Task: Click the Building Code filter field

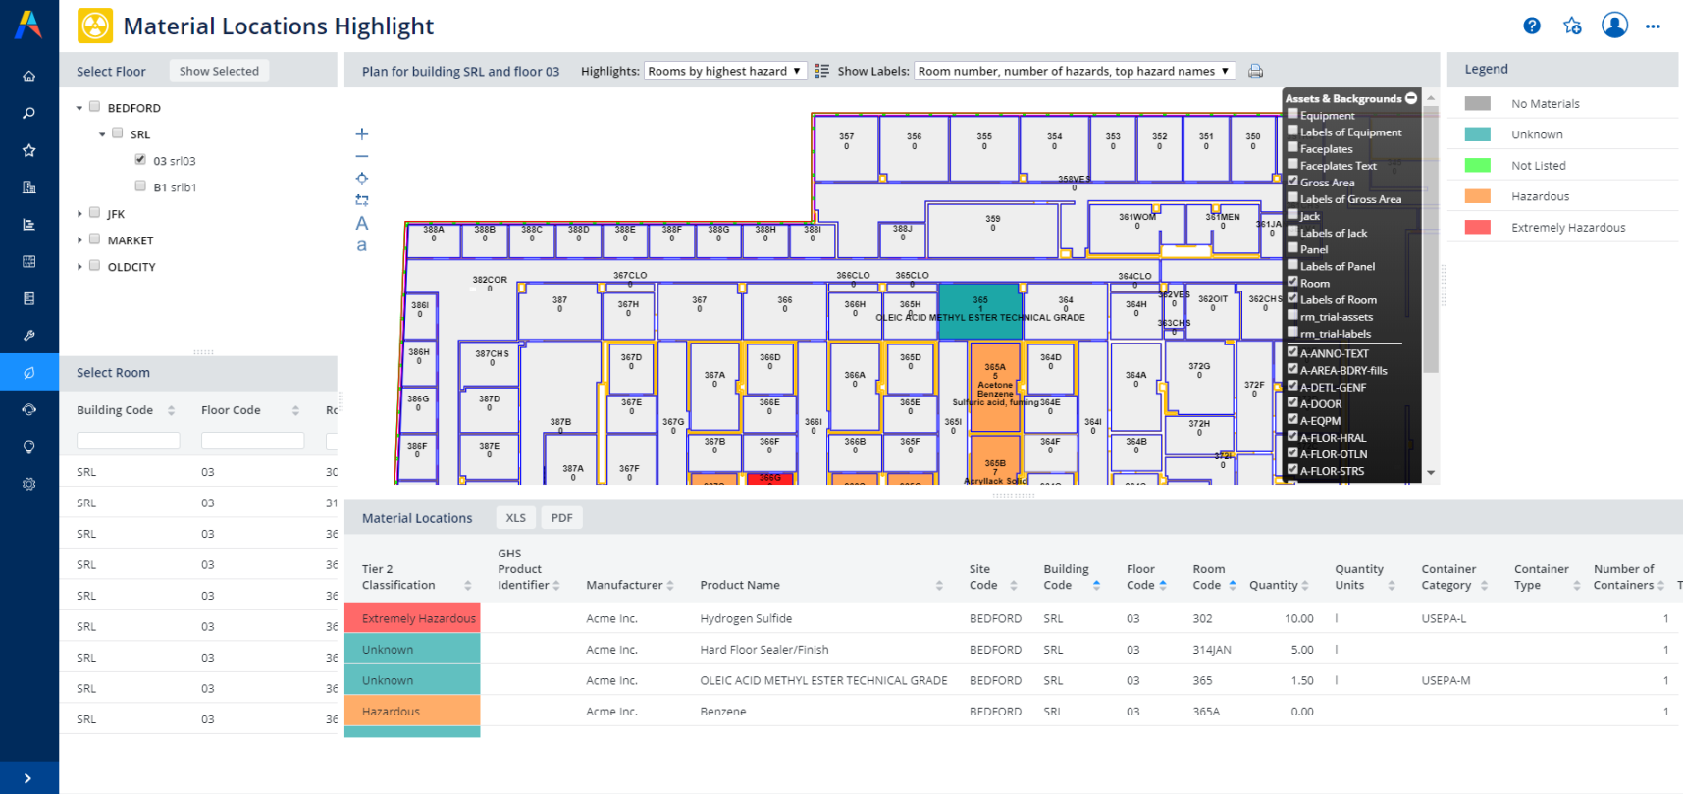Action: tap(129, 441)
